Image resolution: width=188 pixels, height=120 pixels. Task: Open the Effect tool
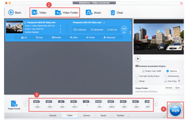point(74,37)
